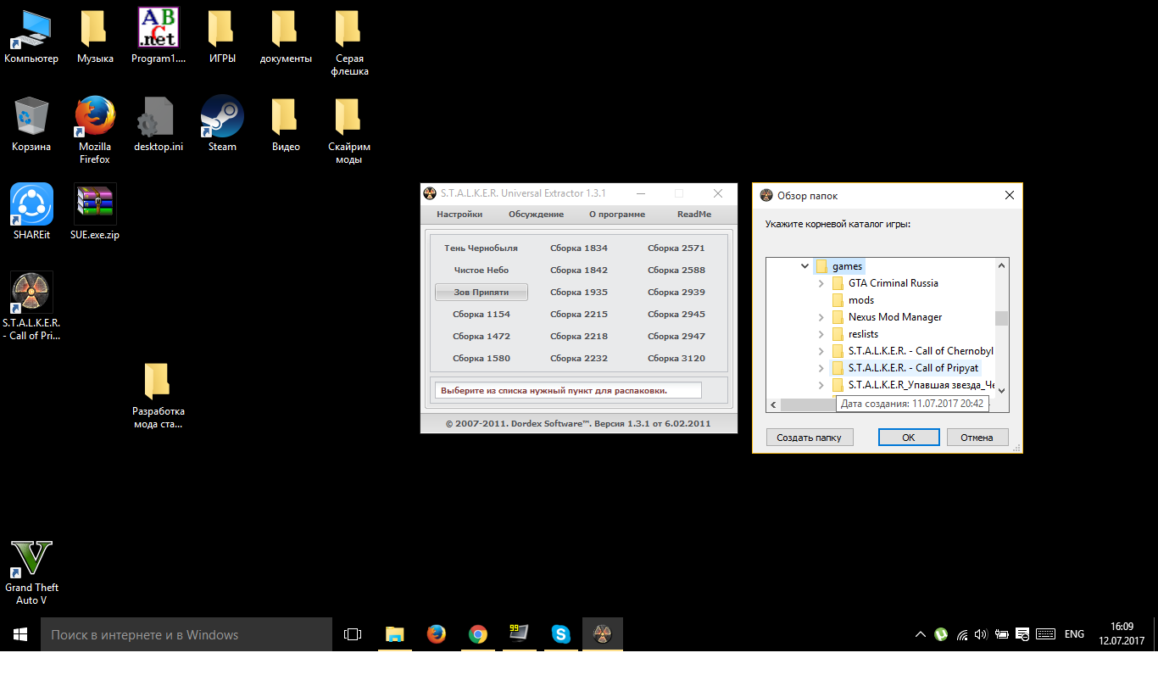
Task: Choose Тень Чернобыля in Extractor
Action: coord(481,248)
